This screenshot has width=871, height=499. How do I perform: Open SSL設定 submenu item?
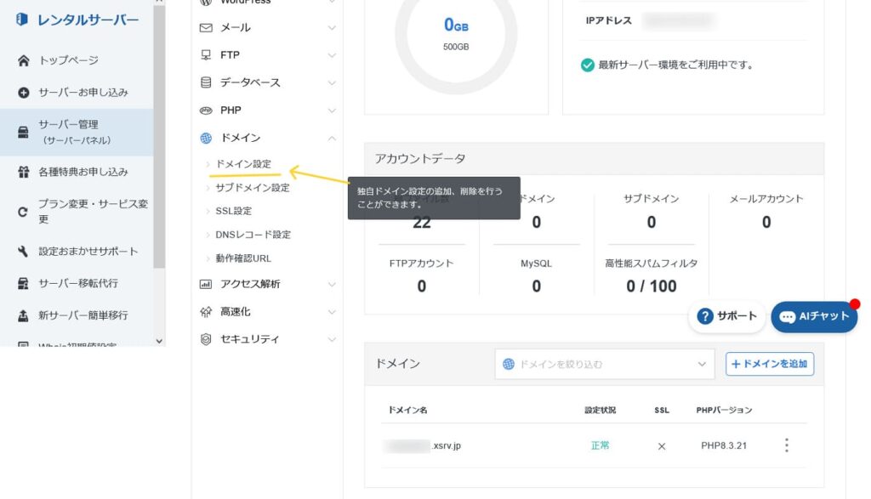click(x=233, y=211)
